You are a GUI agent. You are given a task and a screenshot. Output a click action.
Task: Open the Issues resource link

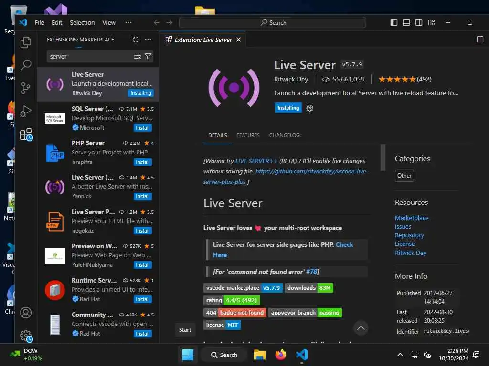[403, 226]
